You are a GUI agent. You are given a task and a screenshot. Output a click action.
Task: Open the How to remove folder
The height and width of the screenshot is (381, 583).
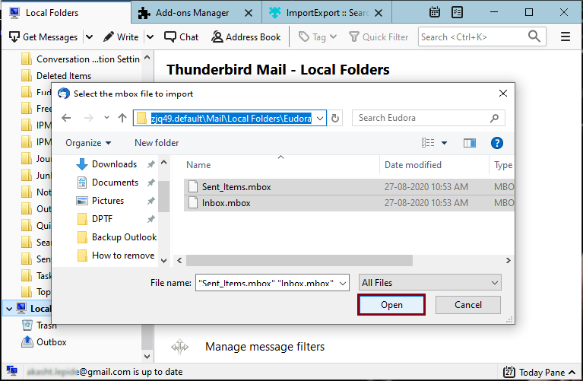pyautogui.click(x=123, y=256)
